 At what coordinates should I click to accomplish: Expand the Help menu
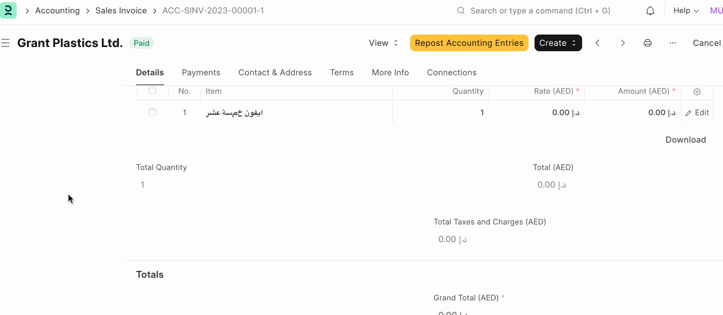click(x=685, y=11)
